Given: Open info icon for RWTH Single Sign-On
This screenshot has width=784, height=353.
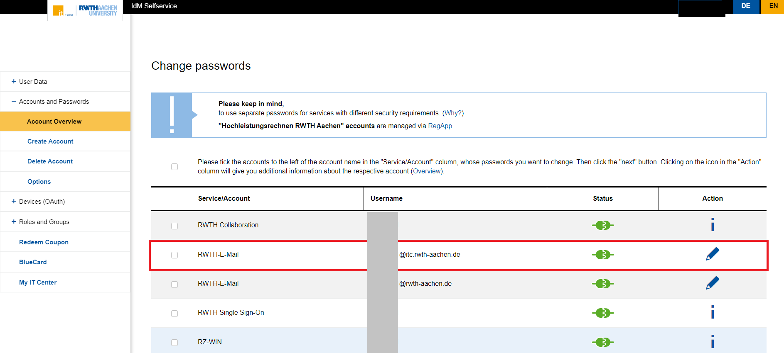Looking at the screenshot, I should click(712, 312).
